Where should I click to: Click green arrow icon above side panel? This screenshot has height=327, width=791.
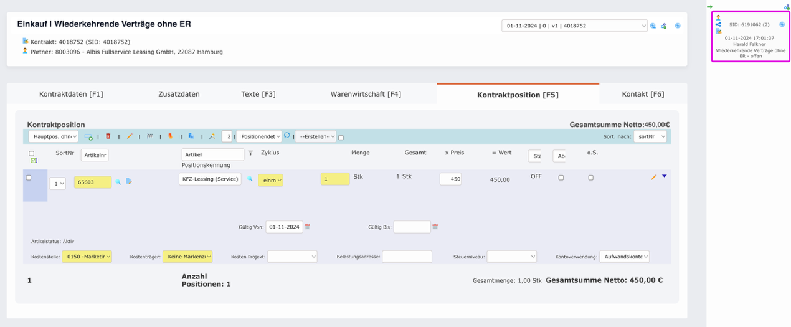tap(709, 7)
